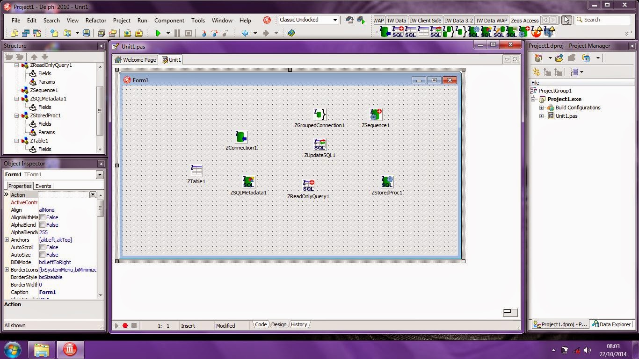Select ZSQLMetadata1 in the Structure tree

pos(48,99)
